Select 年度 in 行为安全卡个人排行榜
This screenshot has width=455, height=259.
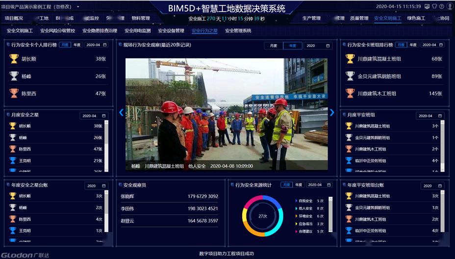pos(77,45)
